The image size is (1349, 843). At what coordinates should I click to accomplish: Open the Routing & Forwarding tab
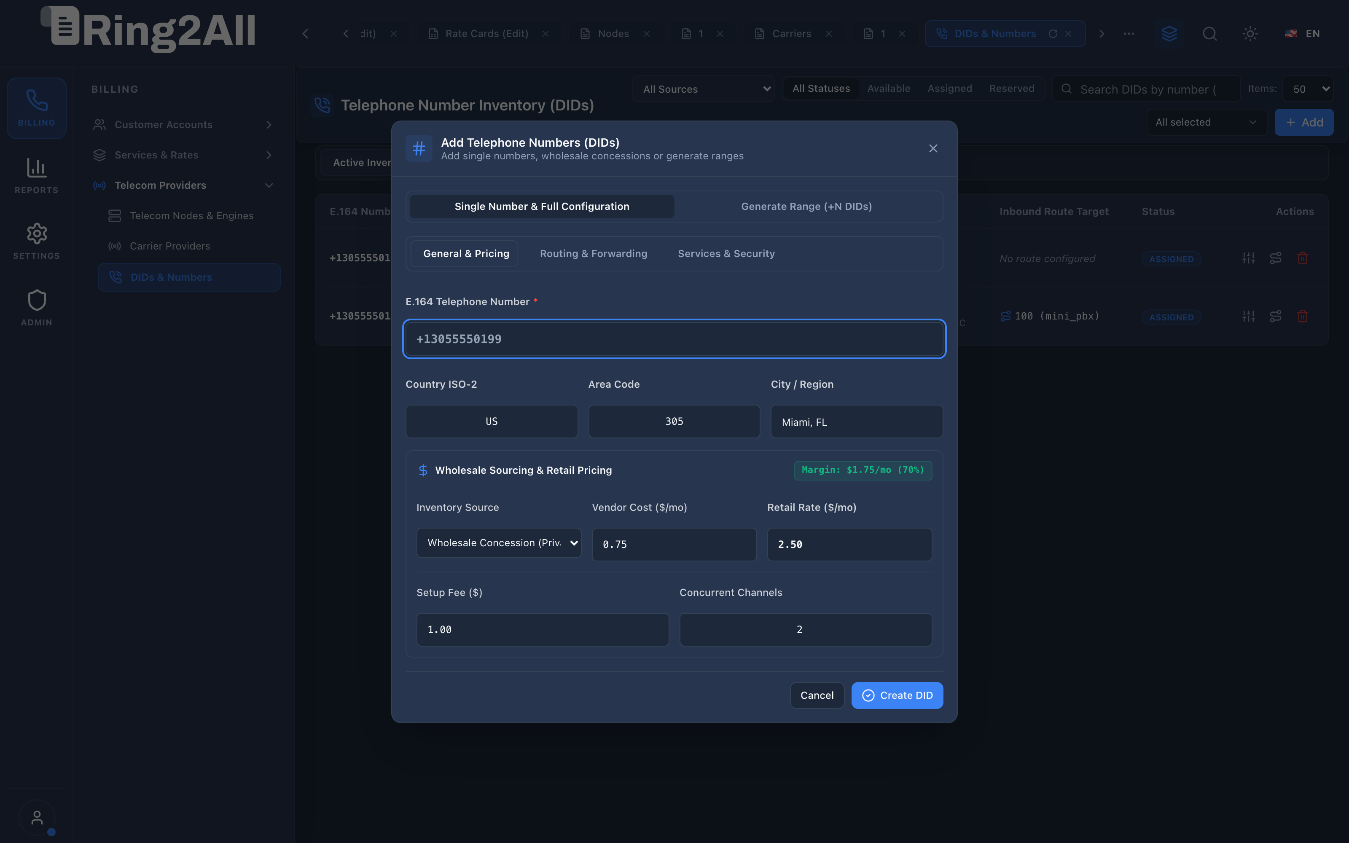coord(593,254)
